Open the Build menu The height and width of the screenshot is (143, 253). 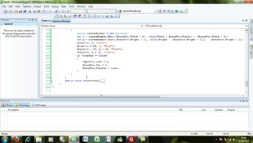[x=46, y=7]
